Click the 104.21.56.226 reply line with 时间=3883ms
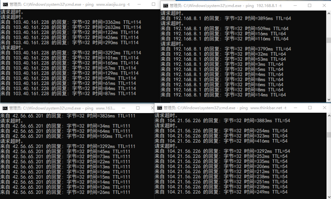Screen dimensions: 331x199 [222, 121]
